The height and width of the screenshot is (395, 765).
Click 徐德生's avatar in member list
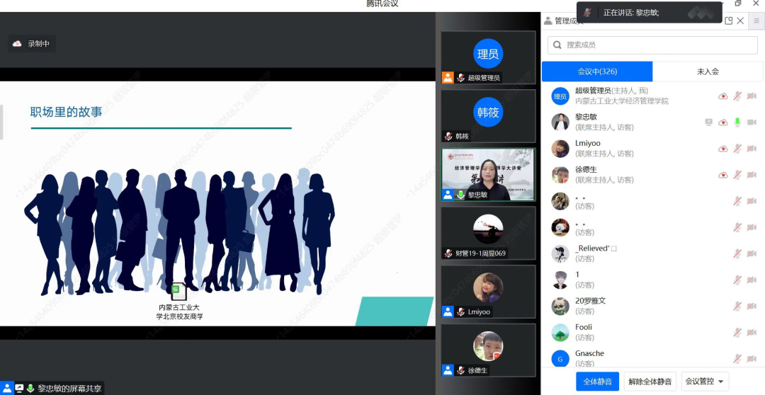tap(560, 175)
